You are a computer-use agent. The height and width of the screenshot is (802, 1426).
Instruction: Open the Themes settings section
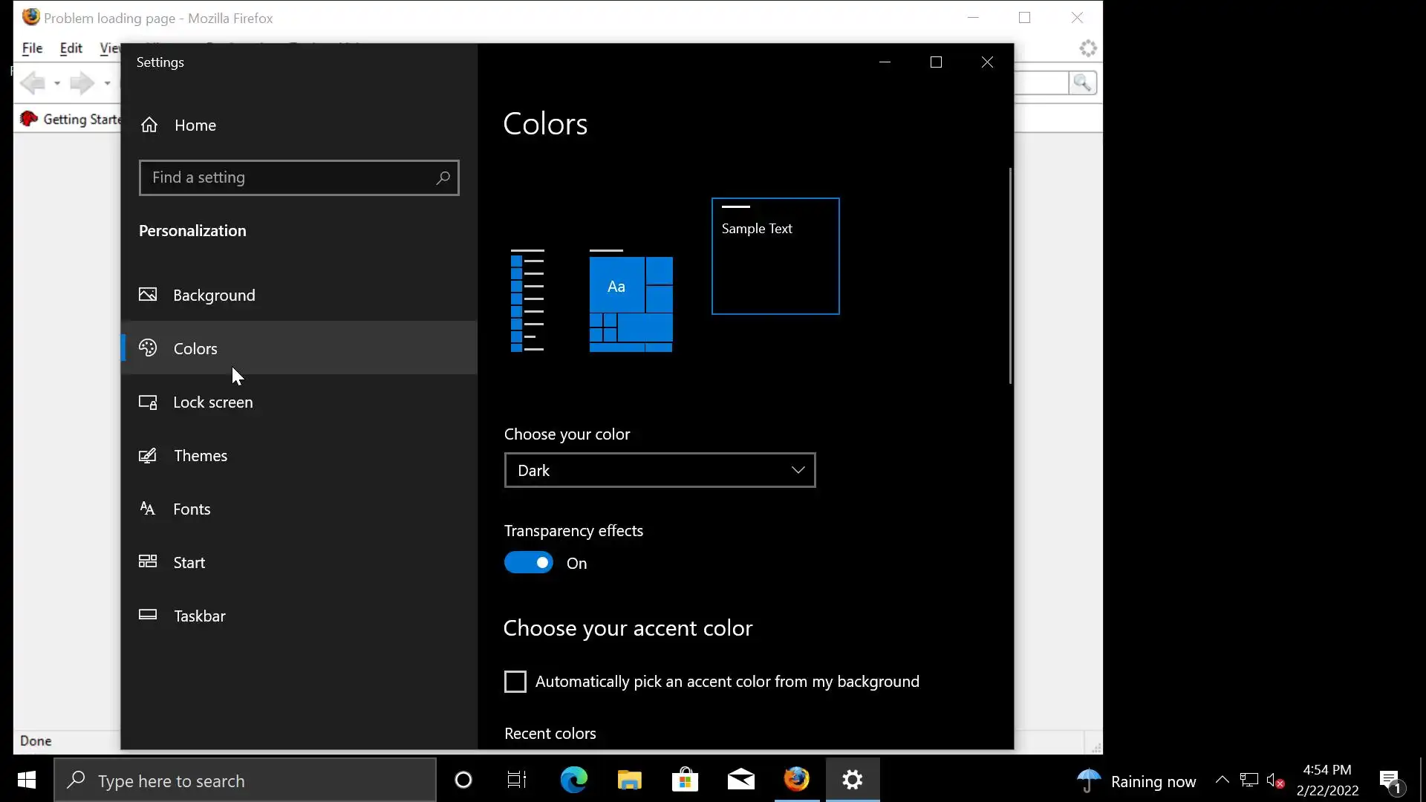[x=200, y=455]
